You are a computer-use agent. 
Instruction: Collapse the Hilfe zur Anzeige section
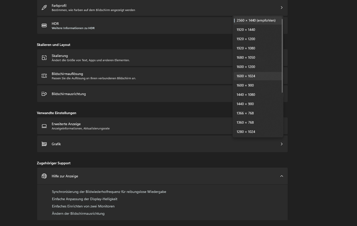point(281,176)
